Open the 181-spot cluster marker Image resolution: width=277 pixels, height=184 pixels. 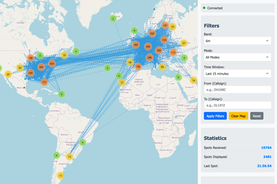(165, 25)
